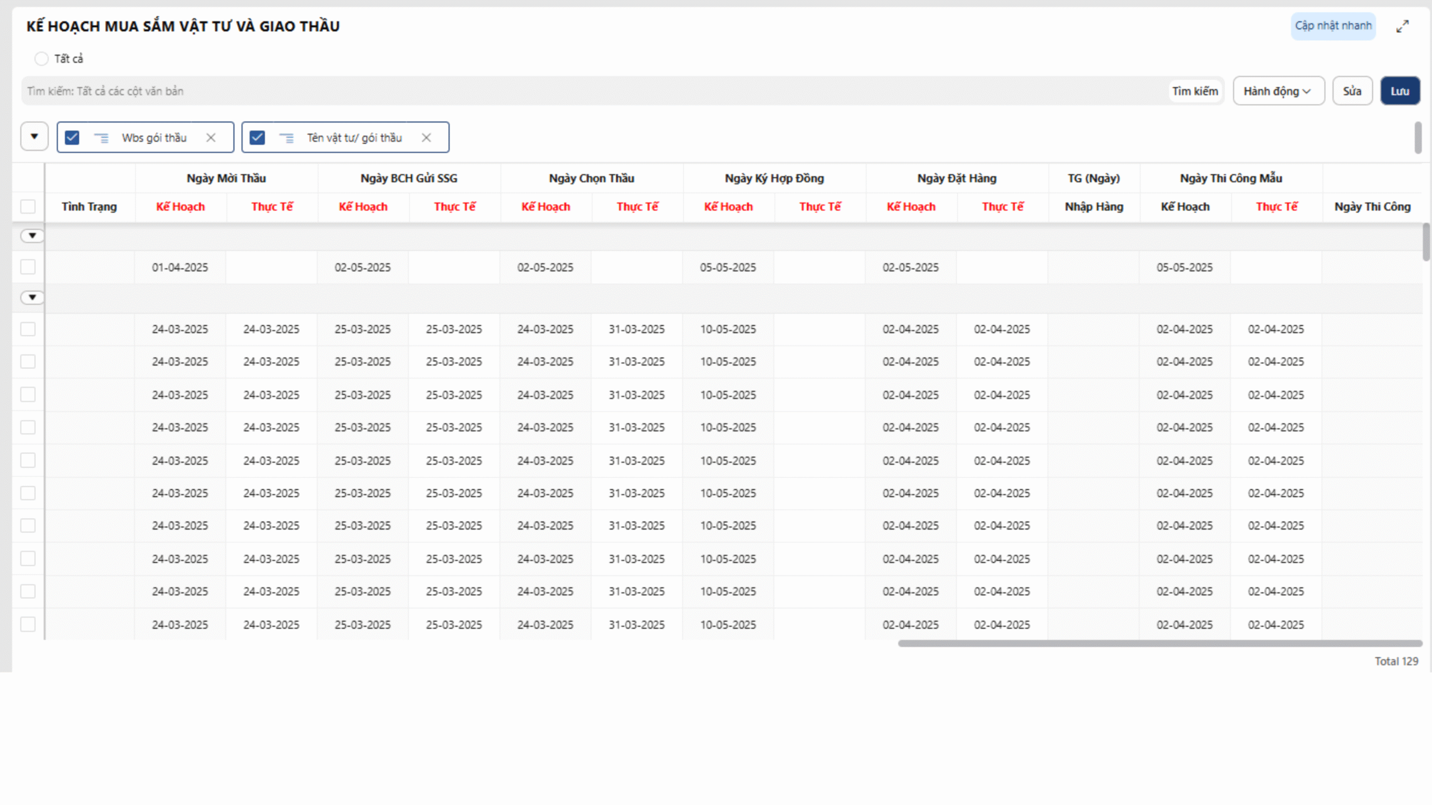Uncheck the Wbs gói thầu checkbox

pyautogui.click(x=72, y=138)
